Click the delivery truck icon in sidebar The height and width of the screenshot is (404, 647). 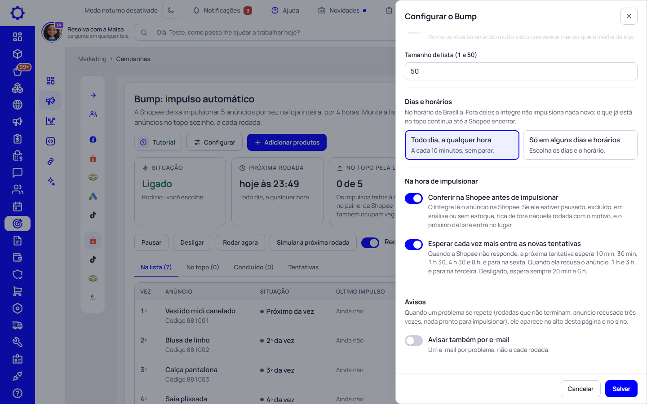coord(18,325)
